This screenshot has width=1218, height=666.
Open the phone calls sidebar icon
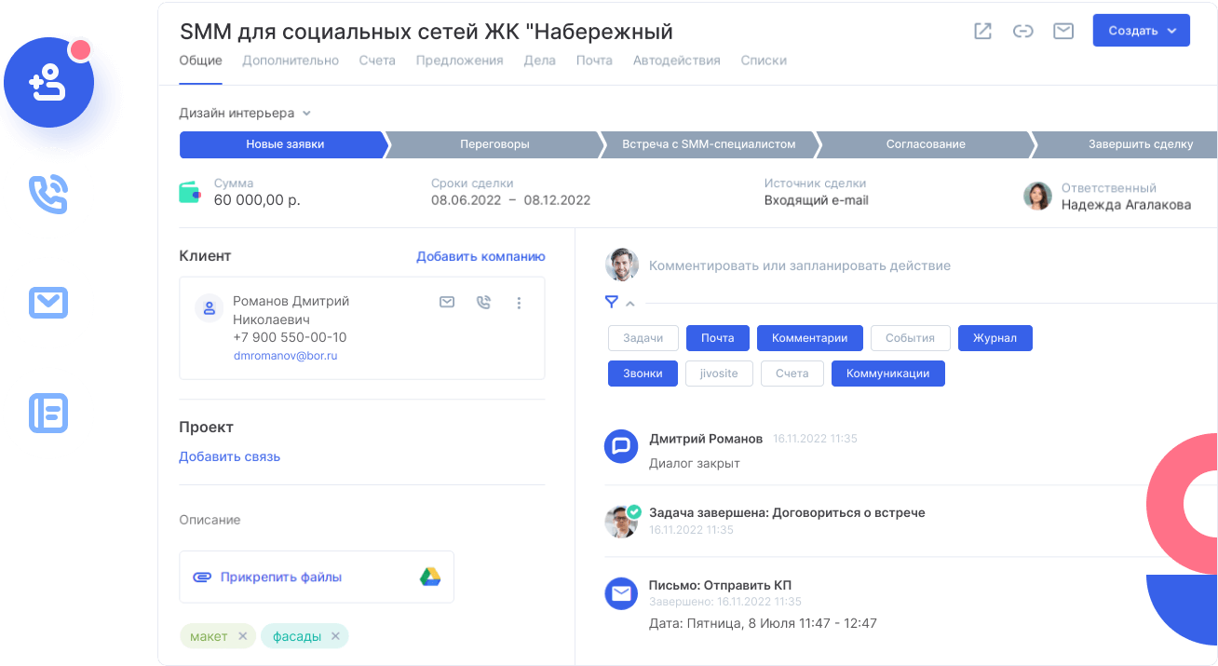tap(48, 194)
